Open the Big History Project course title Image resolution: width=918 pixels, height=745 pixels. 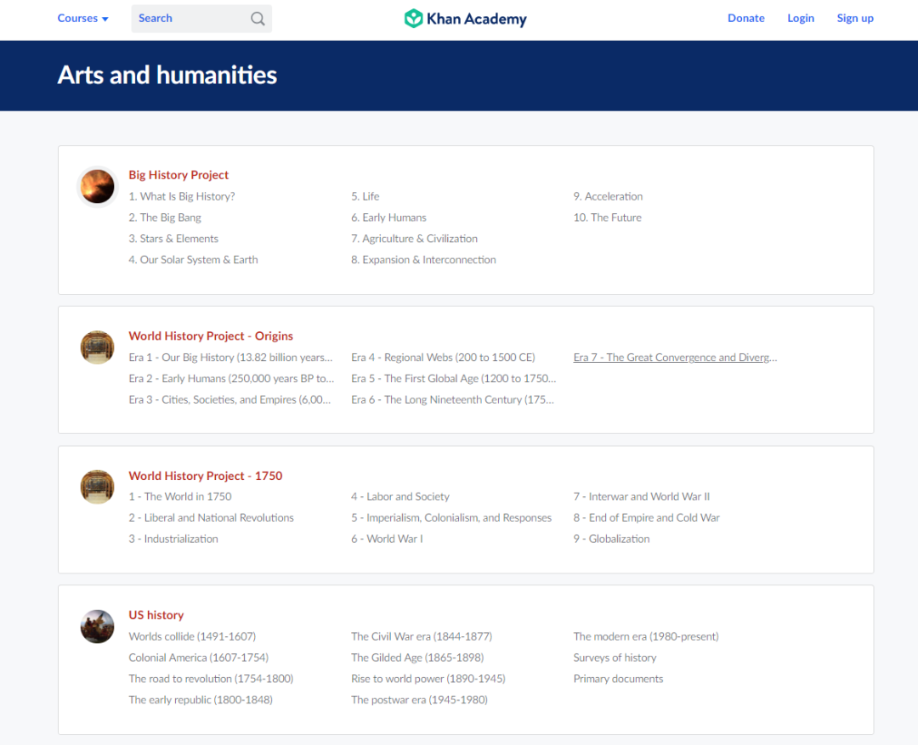(178, 175)
